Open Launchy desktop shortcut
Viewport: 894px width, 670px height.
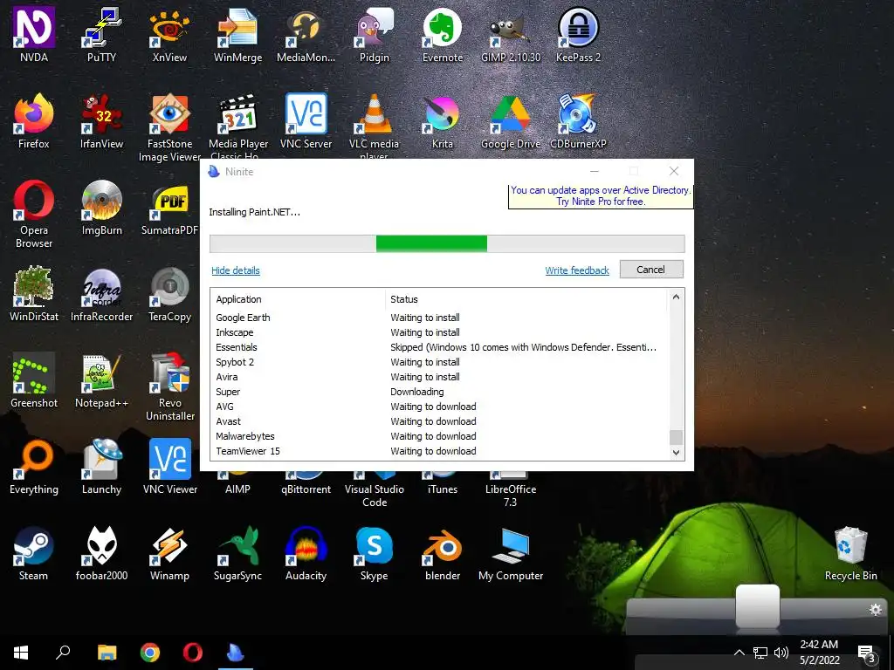click(101, 466)
